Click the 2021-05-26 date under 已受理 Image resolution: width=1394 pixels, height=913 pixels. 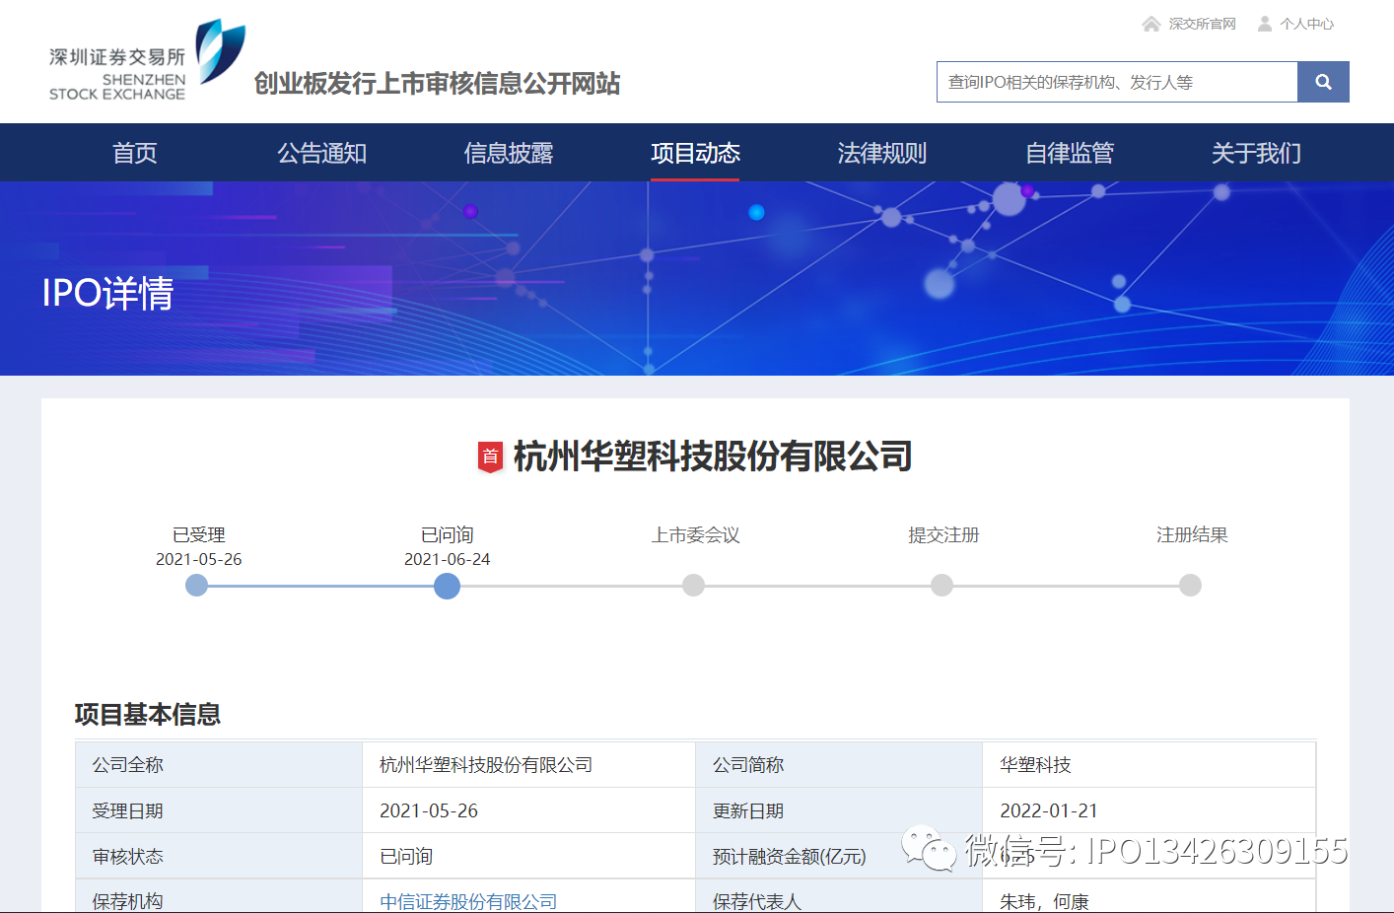(x=198, y=559)
